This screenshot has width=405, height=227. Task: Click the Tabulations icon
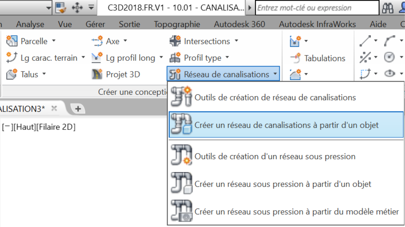coord(295,58)
